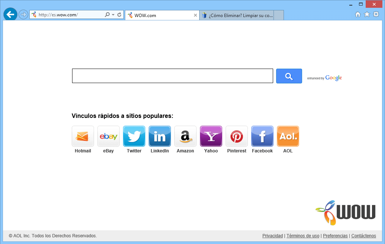385x244 pixels.
Task: Click the Pinterest text label
Action: tap(237, 151)
